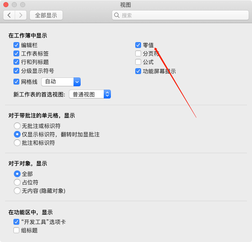Uncheck the “开发工具”选项卡 checkbox

pos(16,222)
